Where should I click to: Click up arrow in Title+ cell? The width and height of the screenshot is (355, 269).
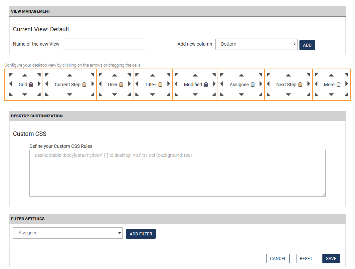tap(153, 75)
